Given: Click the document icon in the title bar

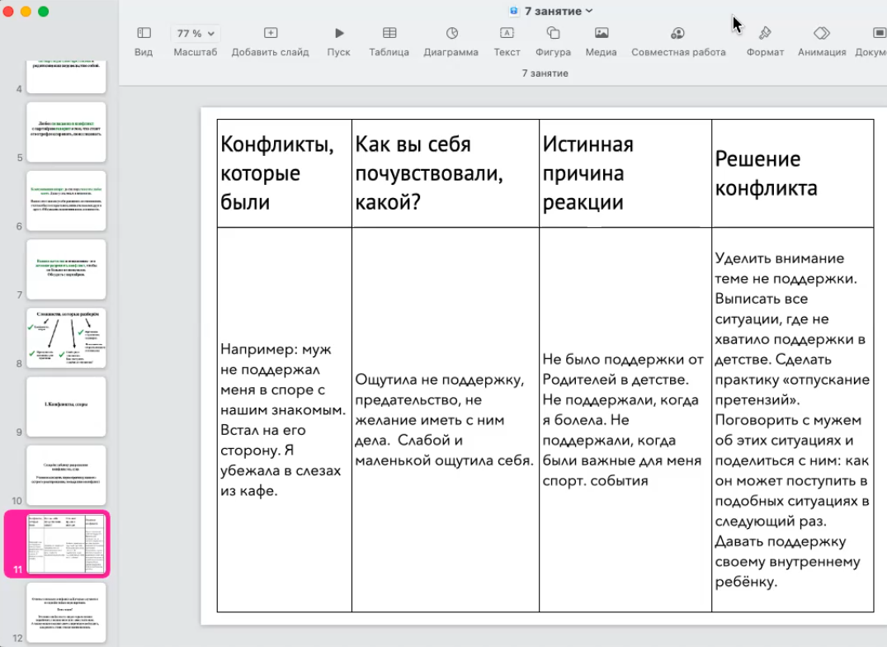Looking at the screenshot, I should (514, 11).
